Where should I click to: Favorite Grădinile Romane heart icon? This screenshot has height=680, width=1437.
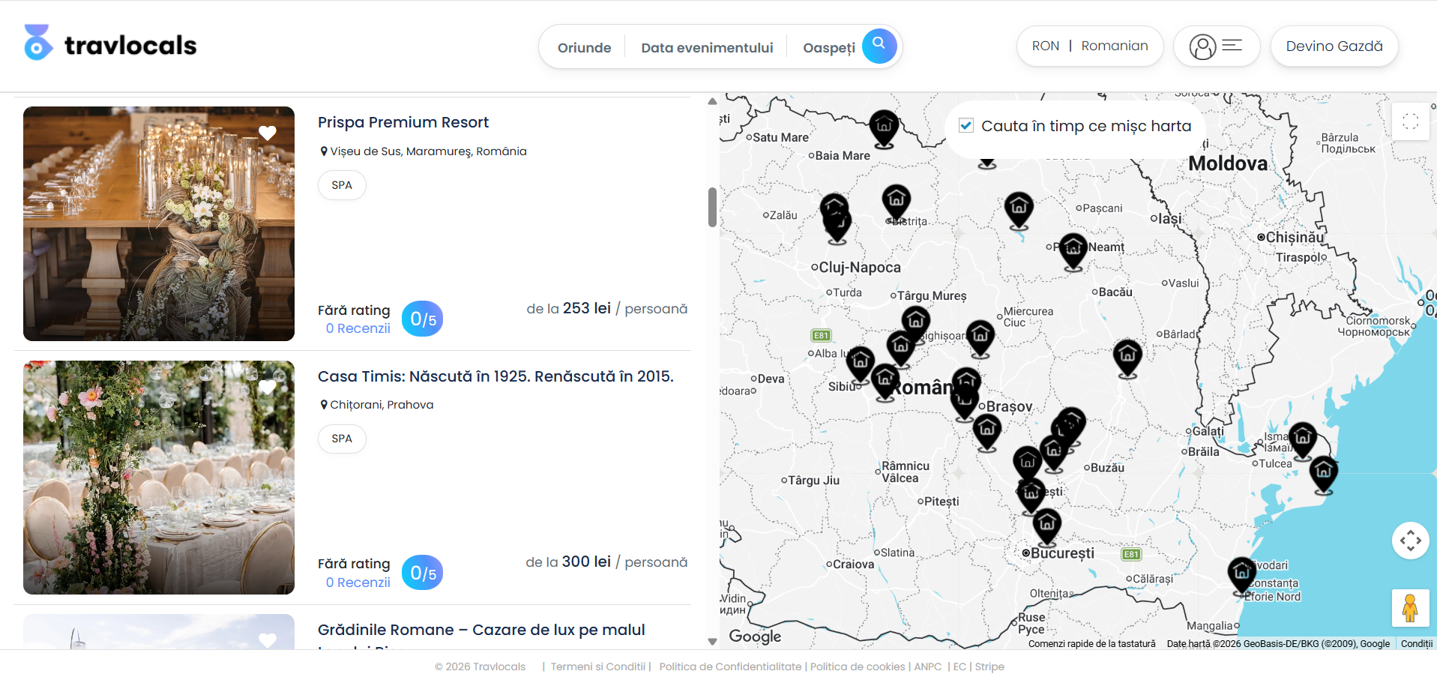[x=268, y=640]
